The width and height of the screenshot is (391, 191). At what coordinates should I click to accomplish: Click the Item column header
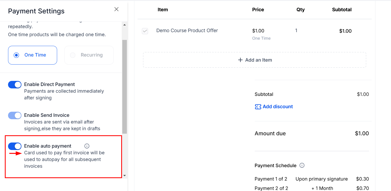163,10
